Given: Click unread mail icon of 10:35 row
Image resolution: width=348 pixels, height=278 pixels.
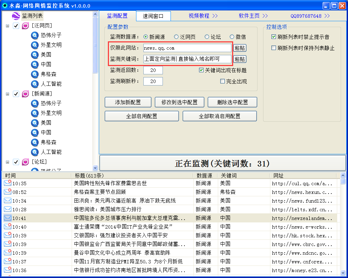Looking at the screenshot, I should click(x=8, y=183).
